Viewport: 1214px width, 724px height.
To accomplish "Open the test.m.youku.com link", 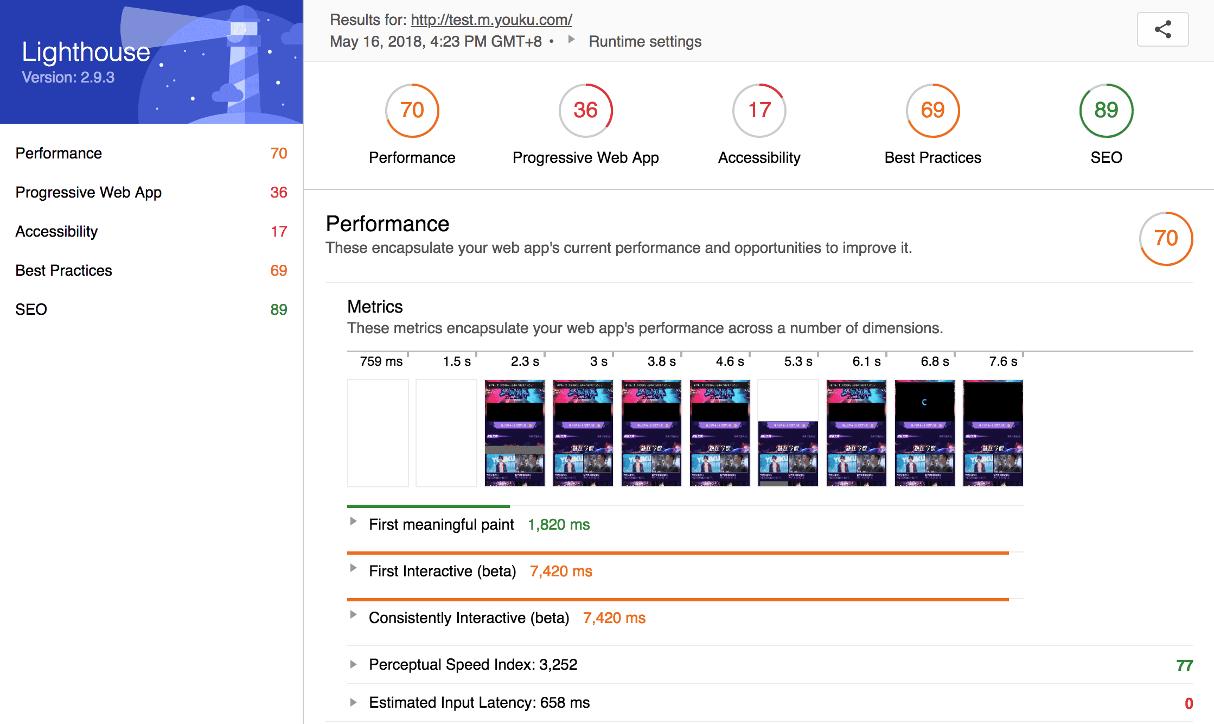I will pyautogui.click(x=491, y=20).
